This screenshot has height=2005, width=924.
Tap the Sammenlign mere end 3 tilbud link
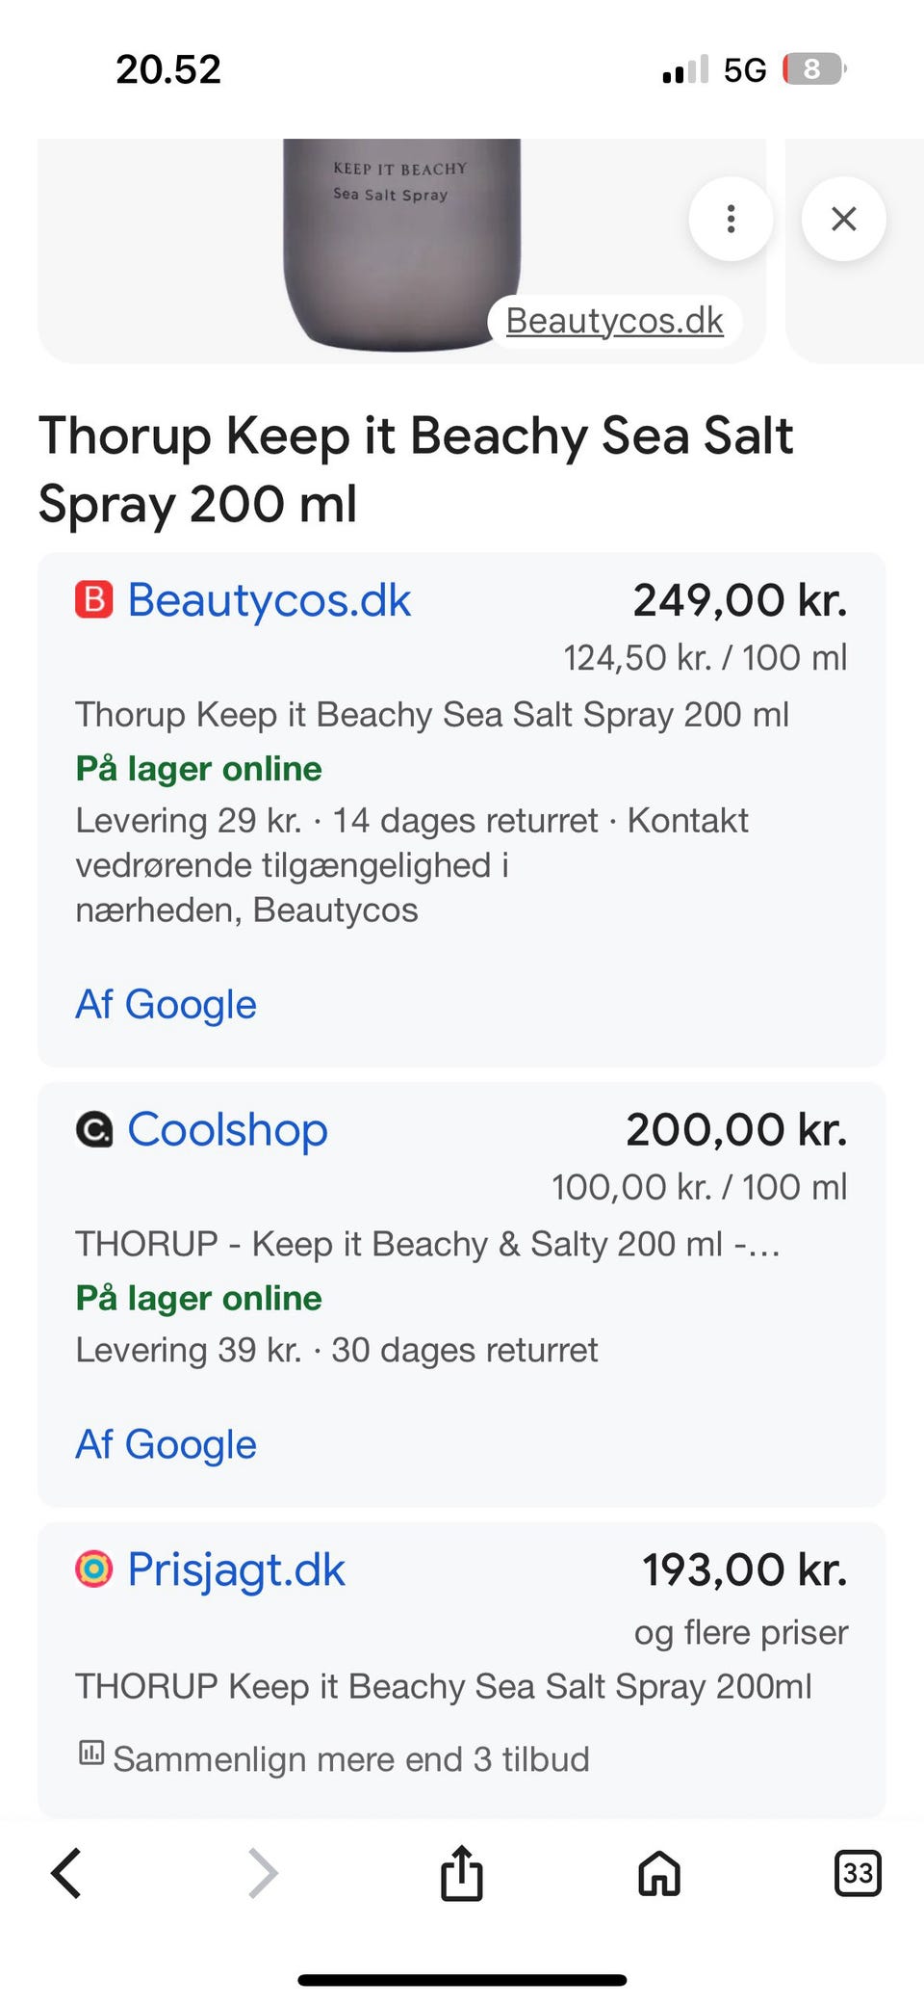pos(350,1759)
